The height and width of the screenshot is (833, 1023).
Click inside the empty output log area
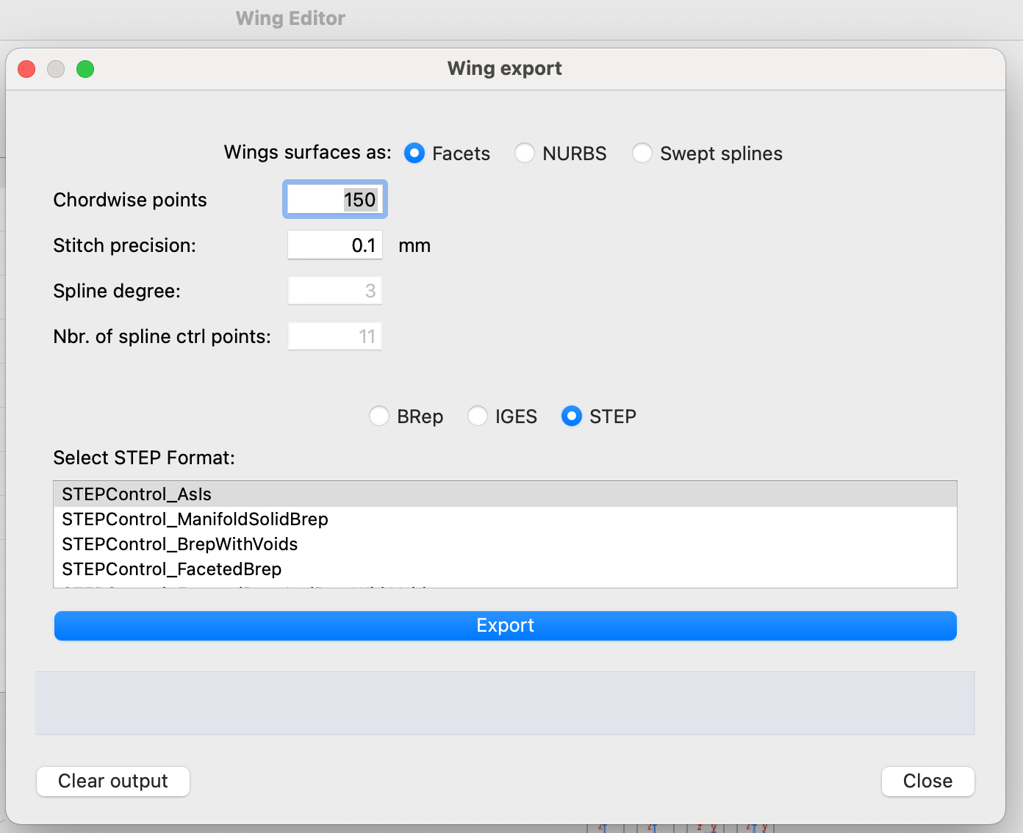coord(505,703)
